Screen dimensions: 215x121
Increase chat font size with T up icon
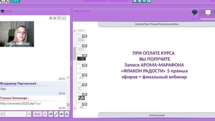pos(59,18)
